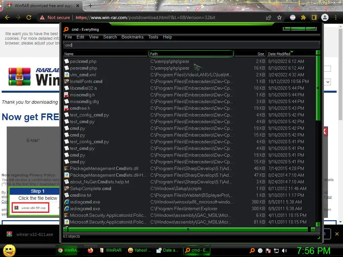Click the cmd search input field

(x=191, y=45)
